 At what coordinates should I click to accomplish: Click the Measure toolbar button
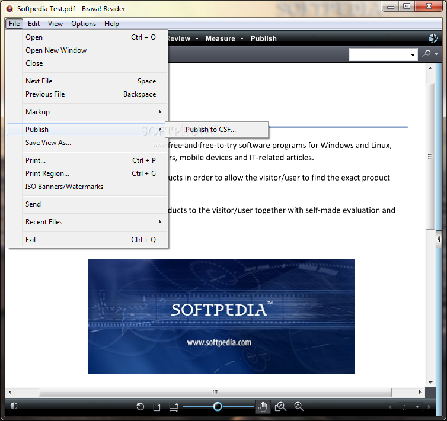221,38
